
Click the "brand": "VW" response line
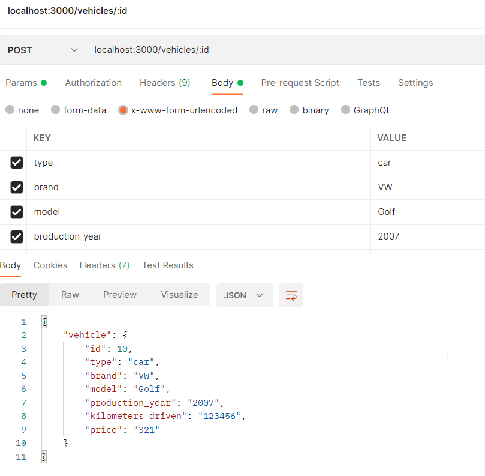pos(122,376)
